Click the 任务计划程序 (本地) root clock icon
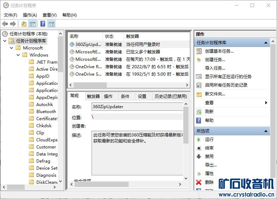The height and width of the screenshot is (199, 277). pos(5,34)
